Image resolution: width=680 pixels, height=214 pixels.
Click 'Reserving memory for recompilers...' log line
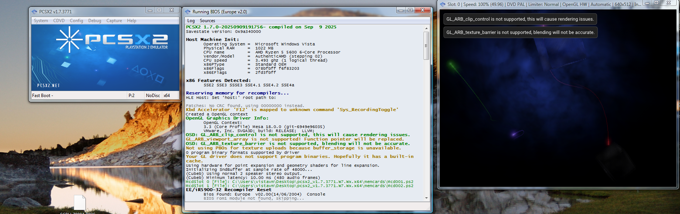(237, 93)
